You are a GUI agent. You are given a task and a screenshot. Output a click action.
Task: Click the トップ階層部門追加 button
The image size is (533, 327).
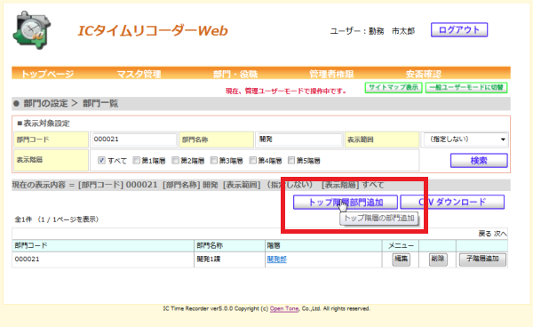[346, 203]
